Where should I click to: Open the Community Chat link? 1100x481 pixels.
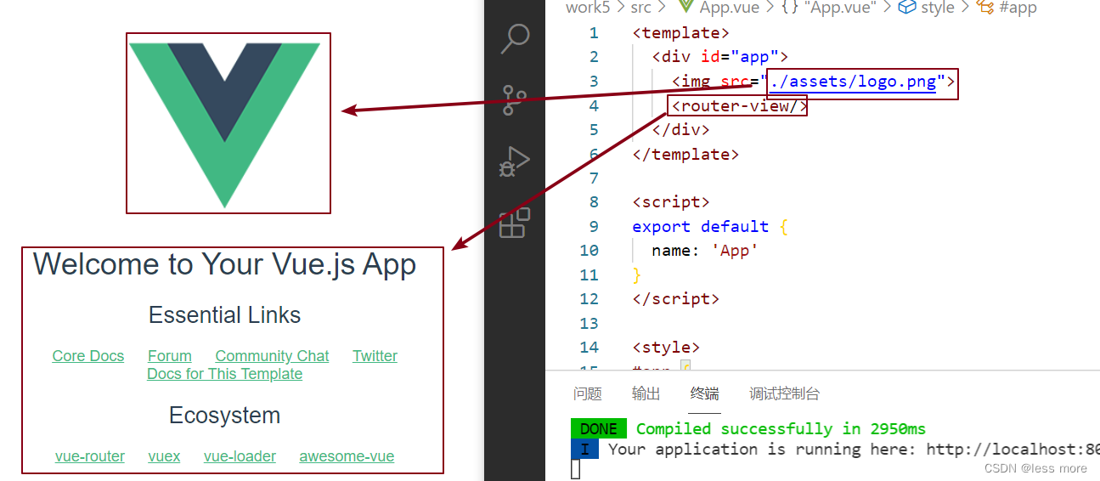click(x=272, y=356)
